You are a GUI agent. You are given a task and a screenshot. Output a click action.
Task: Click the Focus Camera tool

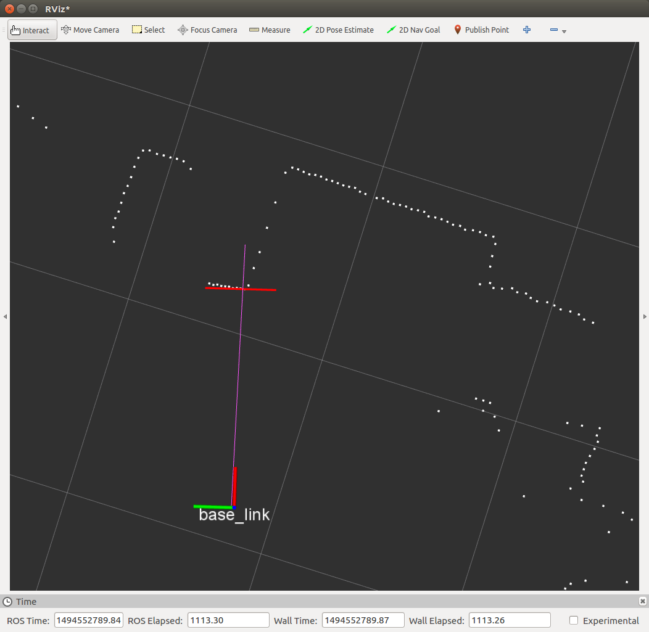pos(207,30)
